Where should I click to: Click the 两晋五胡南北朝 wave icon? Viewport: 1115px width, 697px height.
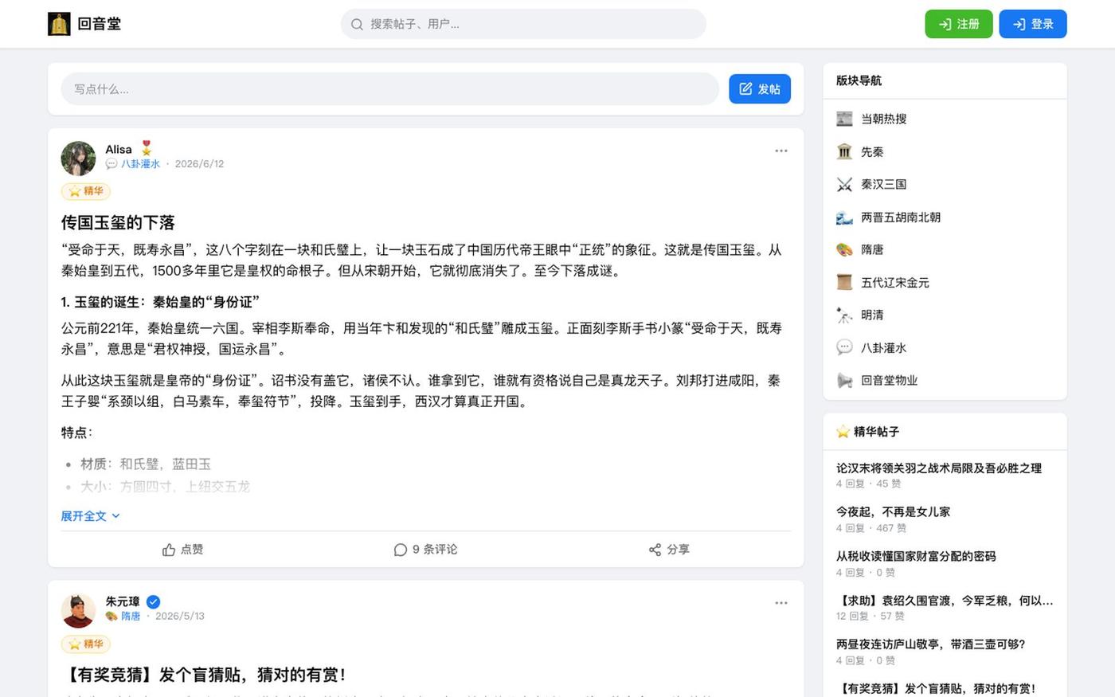pos(844,217)
